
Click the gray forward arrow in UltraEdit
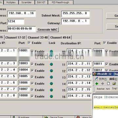(x=103, y=84)
